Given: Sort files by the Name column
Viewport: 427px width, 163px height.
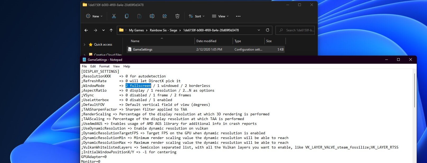Looking at the screenshot, I should tap(135, 41).
